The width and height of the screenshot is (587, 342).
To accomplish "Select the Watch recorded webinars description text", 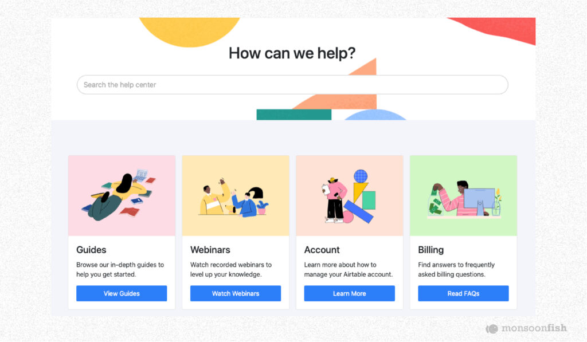I will click(x=231, y=269).
